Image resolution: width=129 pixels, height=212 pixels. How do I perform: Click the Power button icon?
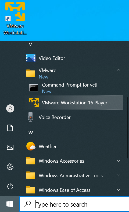click(10, 186)
